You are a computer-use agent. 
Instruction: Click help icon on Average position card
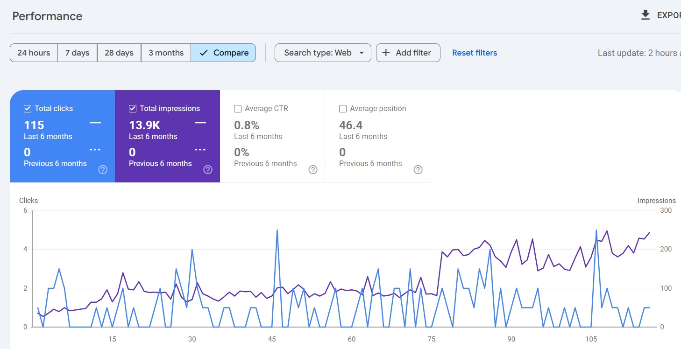(x=418, y=170)
